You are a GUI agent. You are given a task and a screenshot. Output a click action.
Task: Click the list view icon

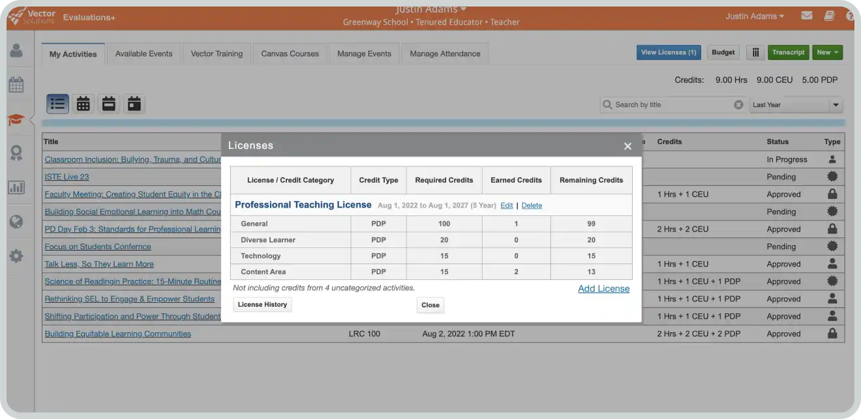pyautogui.click(x=57, y=104)
